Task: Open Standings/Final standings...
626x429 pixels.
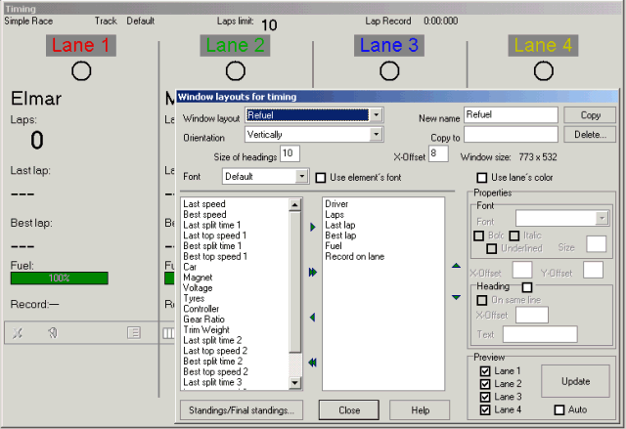Action: pos(242,410)
